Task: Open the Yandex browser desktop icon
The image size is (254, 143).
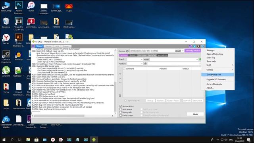Action: pyautogui.click(x=6, y=39)
